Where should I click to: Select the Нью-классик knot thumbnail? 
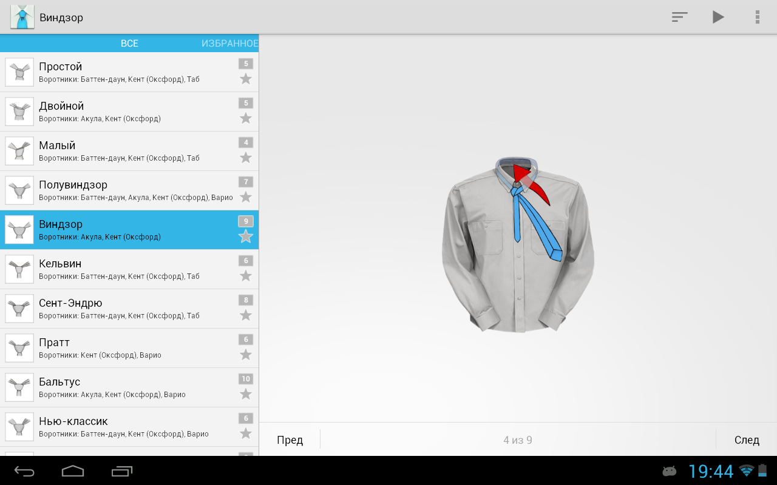[19, 427]
